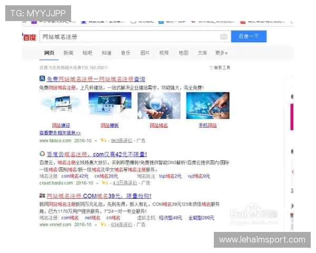
Task: Switch to the 知道 tab
Action: 106,53
